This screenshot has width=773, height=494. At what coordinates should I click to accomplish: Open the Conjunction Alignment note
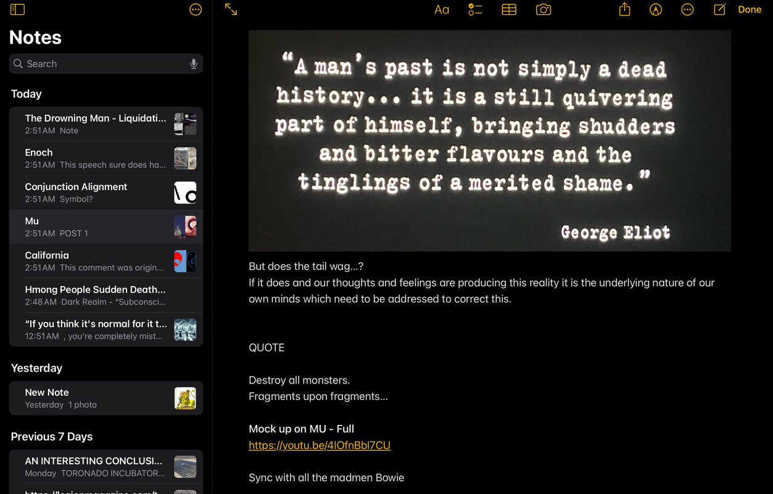106,193
